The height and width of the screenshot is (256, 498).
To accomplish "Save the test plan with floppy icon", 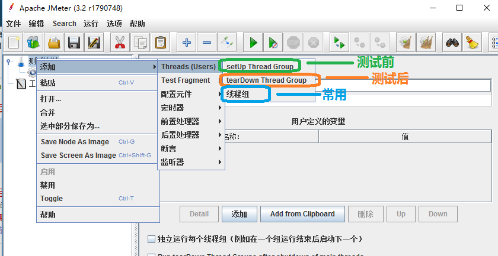I will [x=74, y=42].
